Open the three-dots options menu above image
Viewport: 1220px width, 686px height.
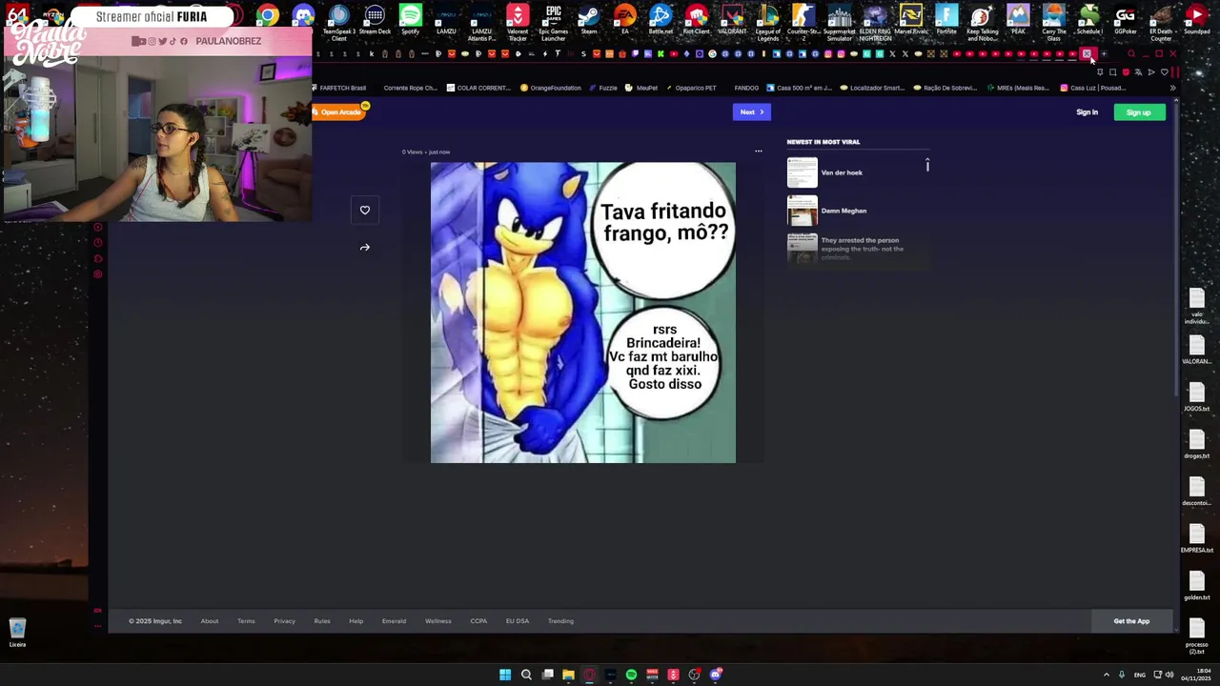point(759,151)
